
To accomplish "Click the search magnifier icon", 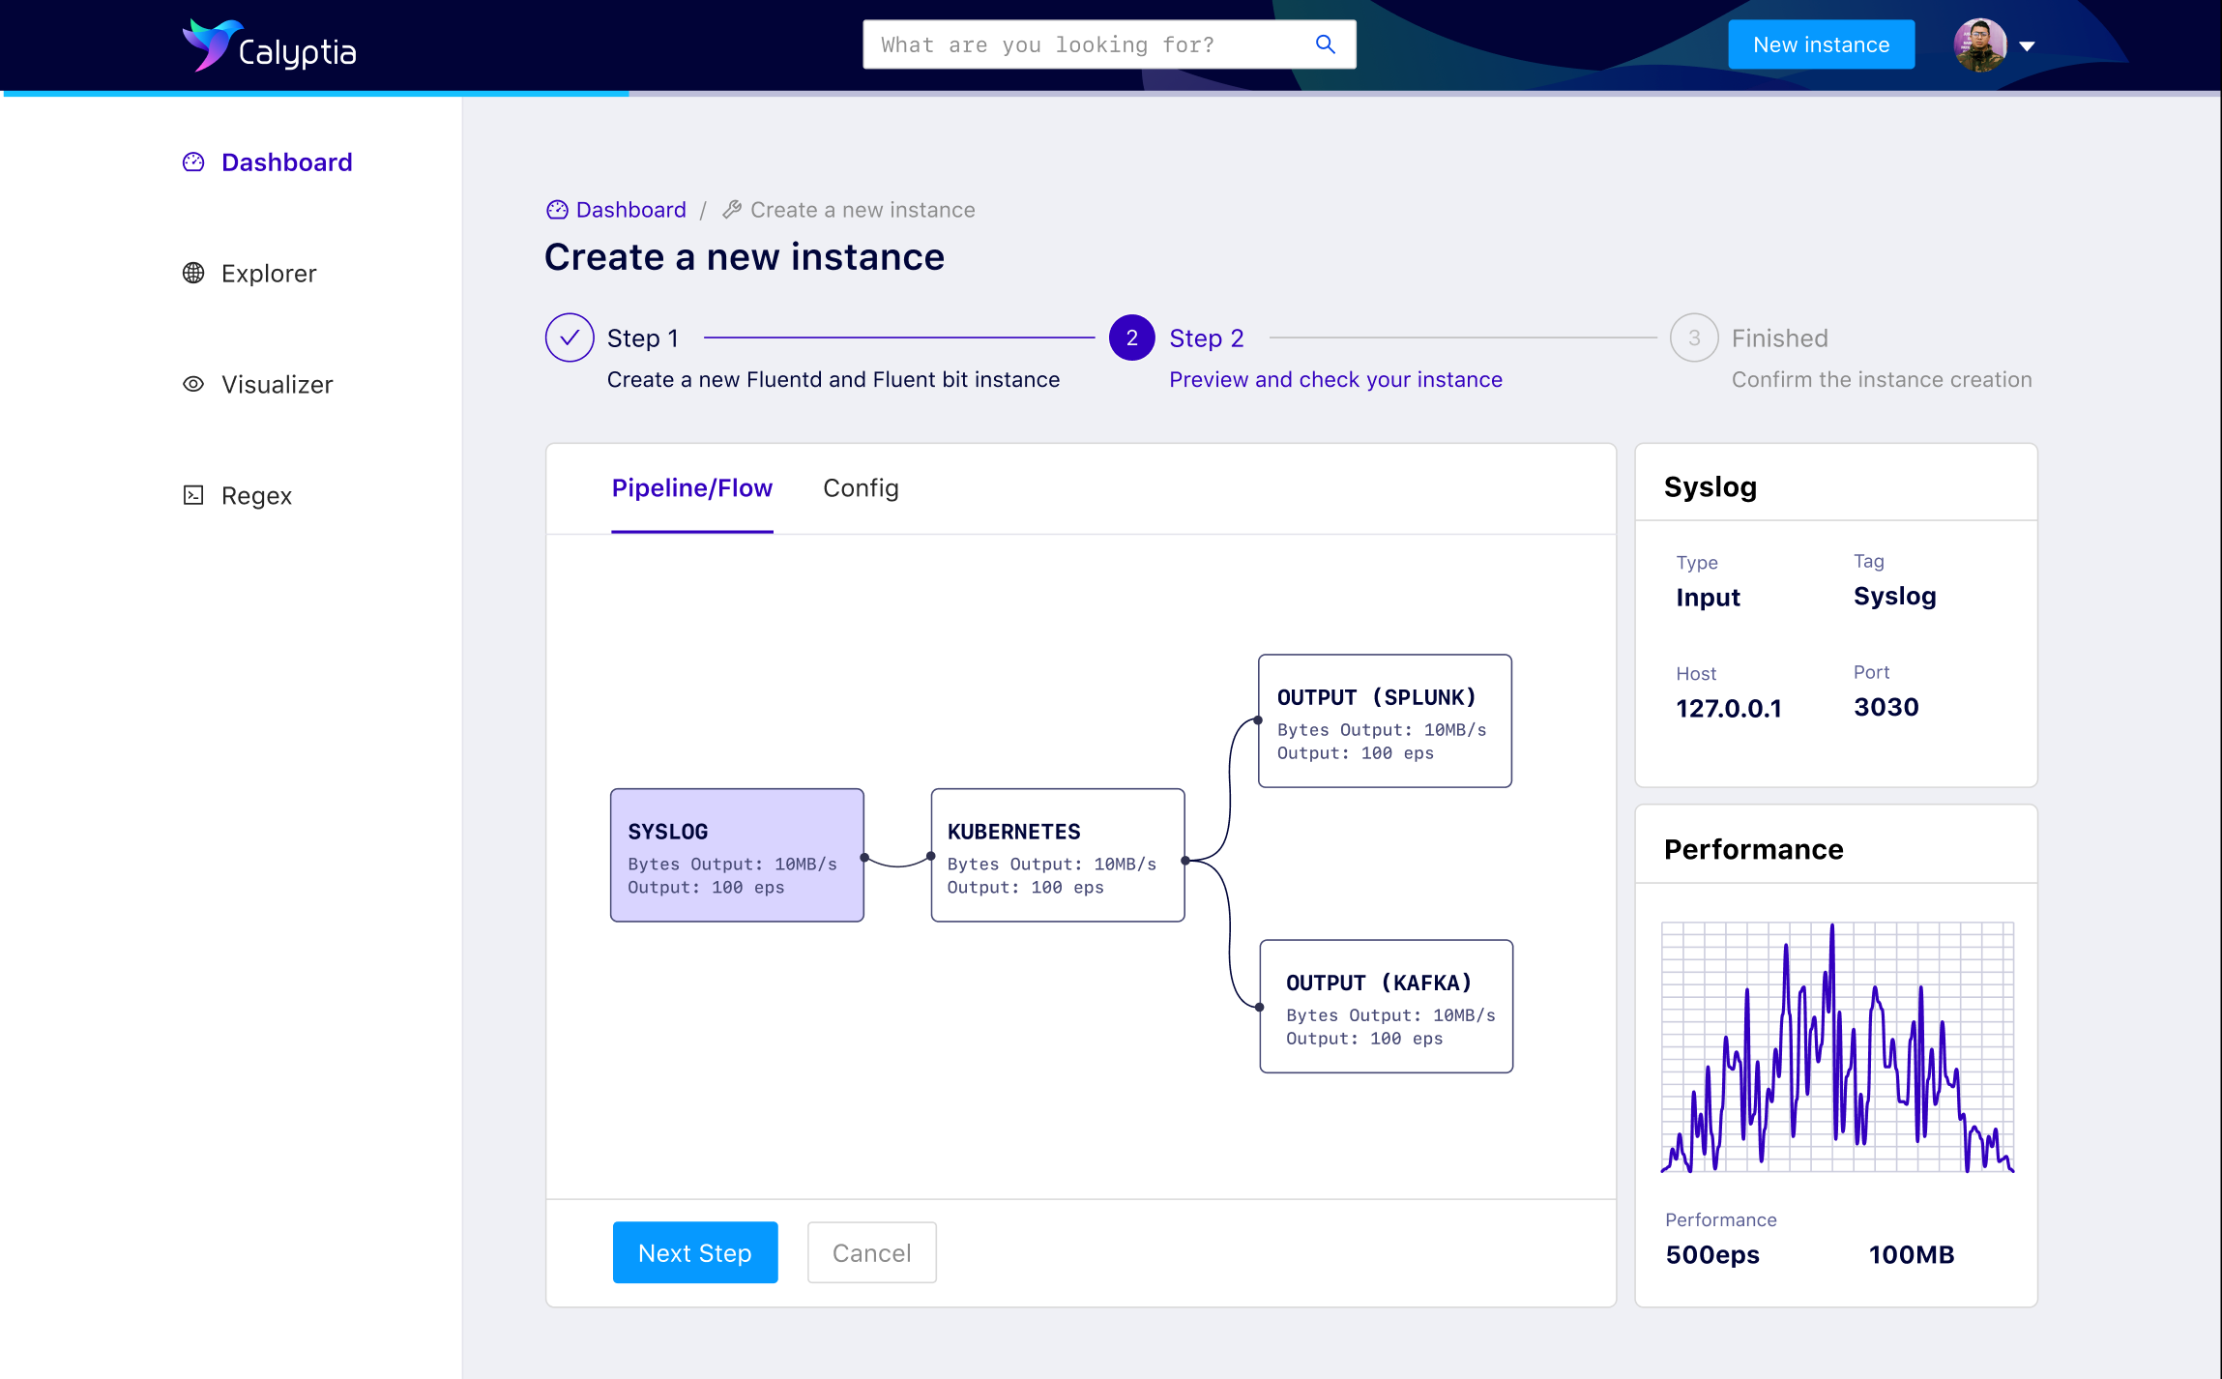I will (1325, 44).
